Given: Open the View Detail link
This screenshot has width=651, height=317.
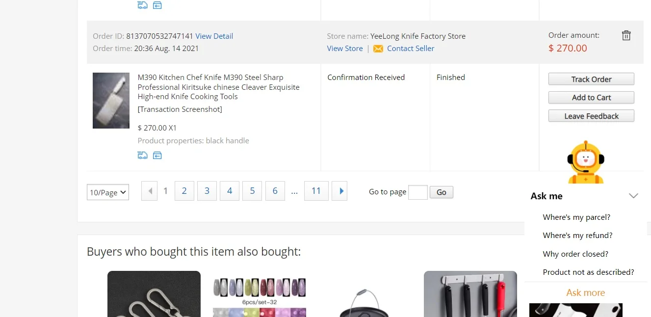Looking at the screenshot, I should [214, 36].
